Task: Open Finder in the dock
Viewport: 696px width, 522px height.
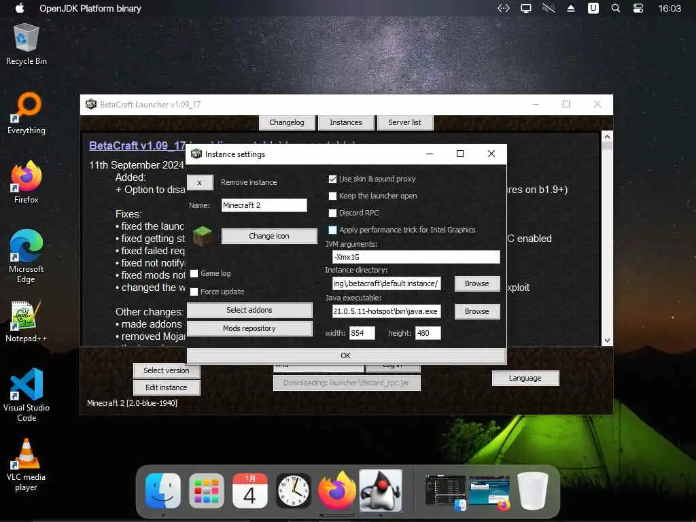Action: point(163,491)
